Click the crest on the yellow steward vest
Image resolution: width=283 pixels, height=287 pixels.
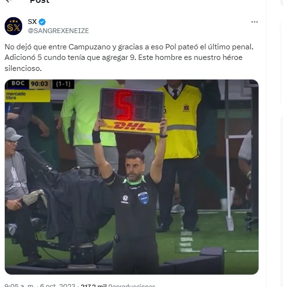tap(187, 108)
